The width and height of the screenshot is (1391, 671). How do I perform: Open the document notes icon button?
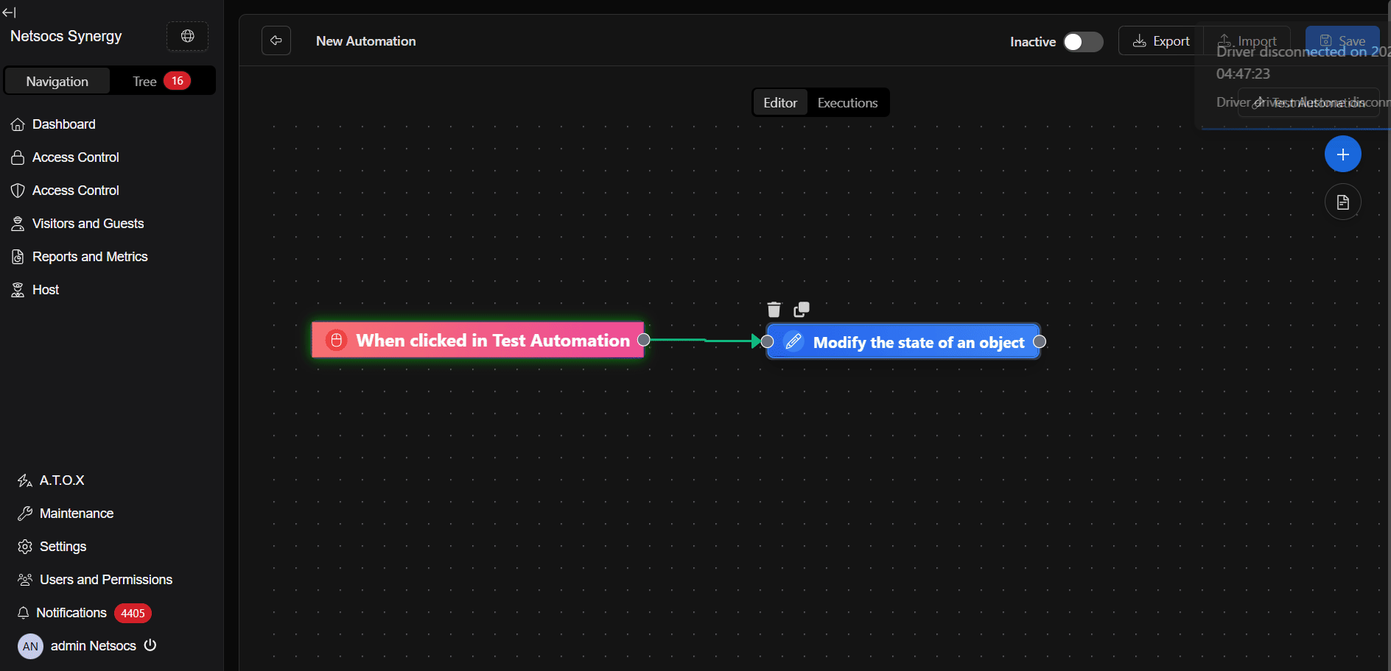(x=1342, y=202)
